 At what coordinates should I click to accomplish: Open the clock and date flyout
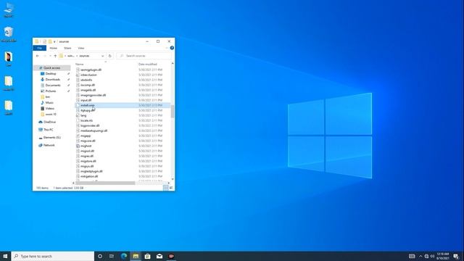click(443, 256)
